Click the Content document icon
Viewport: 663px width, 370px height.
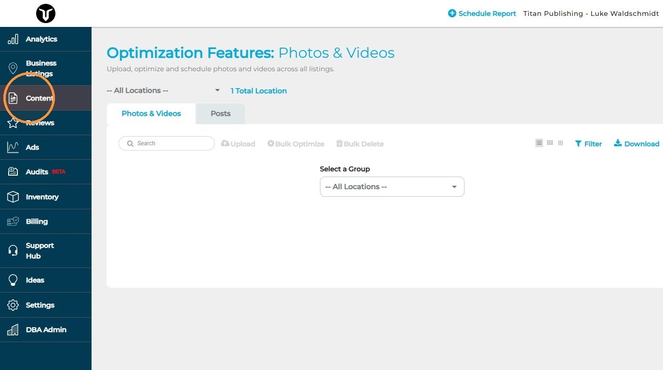(x=13, y=98)
